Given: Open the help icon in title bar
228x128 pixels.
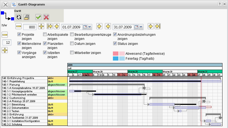Looking at the screenshot, I should click(x=220, y=4).
